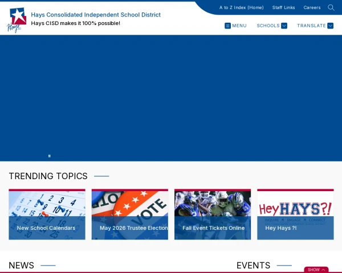Open Fall Event Tickets Online tile
This screenshot has width=342, height=273.
pos(213,214)
